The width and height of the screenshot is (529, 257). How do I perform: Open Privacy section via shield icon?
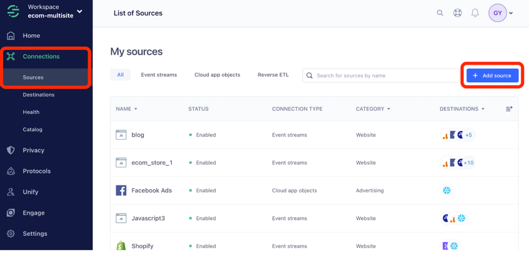[x=11, y=150]
